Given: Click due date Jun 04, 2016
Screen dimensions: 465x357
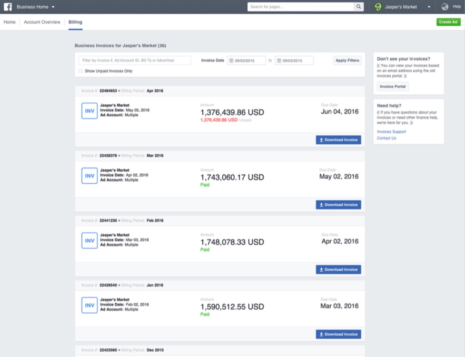Looking at the screenshot, I should [x=340, y=111].
